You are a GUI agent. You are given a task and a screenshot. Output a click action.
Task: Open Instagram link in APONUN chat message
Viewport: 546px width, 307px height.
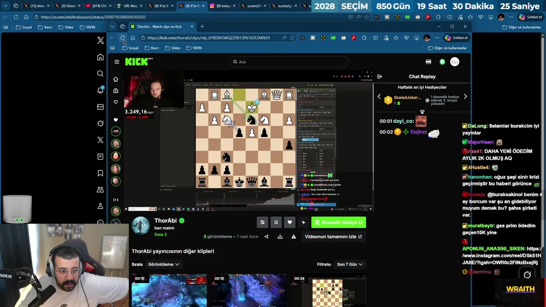[x=501, y=255]
